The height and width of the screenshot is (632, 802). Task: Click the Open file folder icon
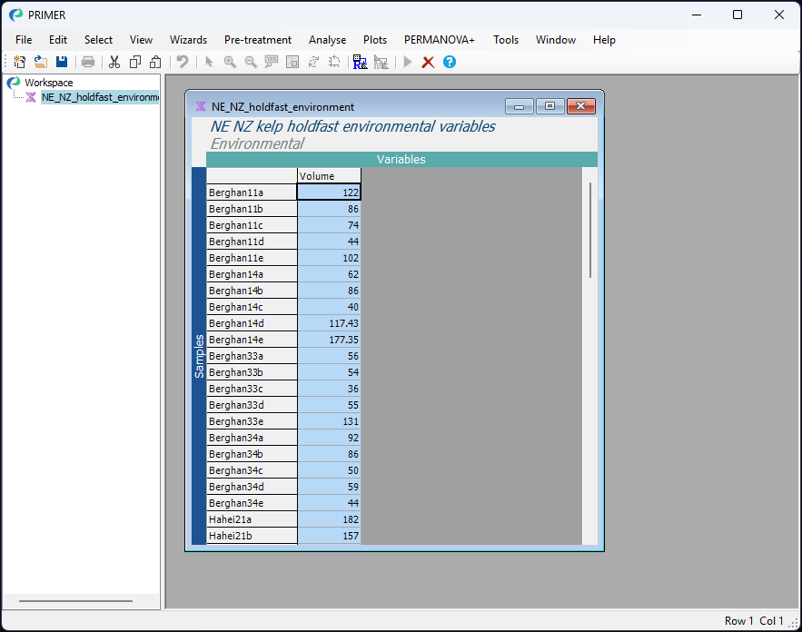click(x=40, y=62)
